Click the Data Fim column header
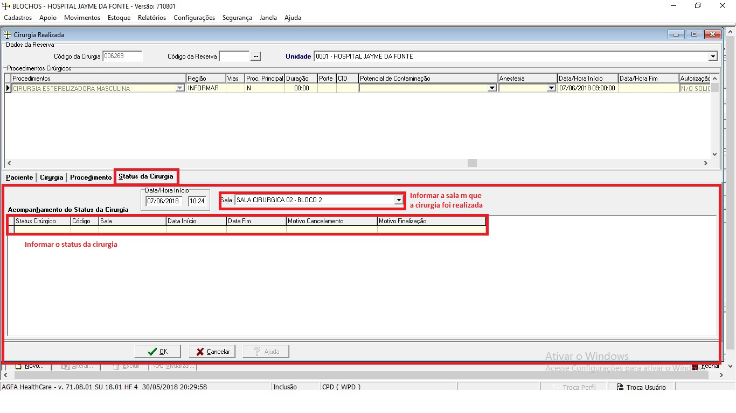 (x=256, y=221)
